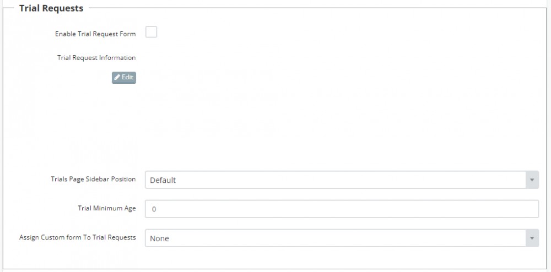
Task: Click the pencil icon on Edit button
Action: point(117,78)
